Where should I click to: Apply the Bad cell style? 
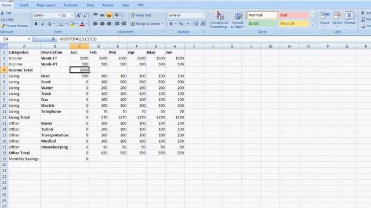[294, 15]
